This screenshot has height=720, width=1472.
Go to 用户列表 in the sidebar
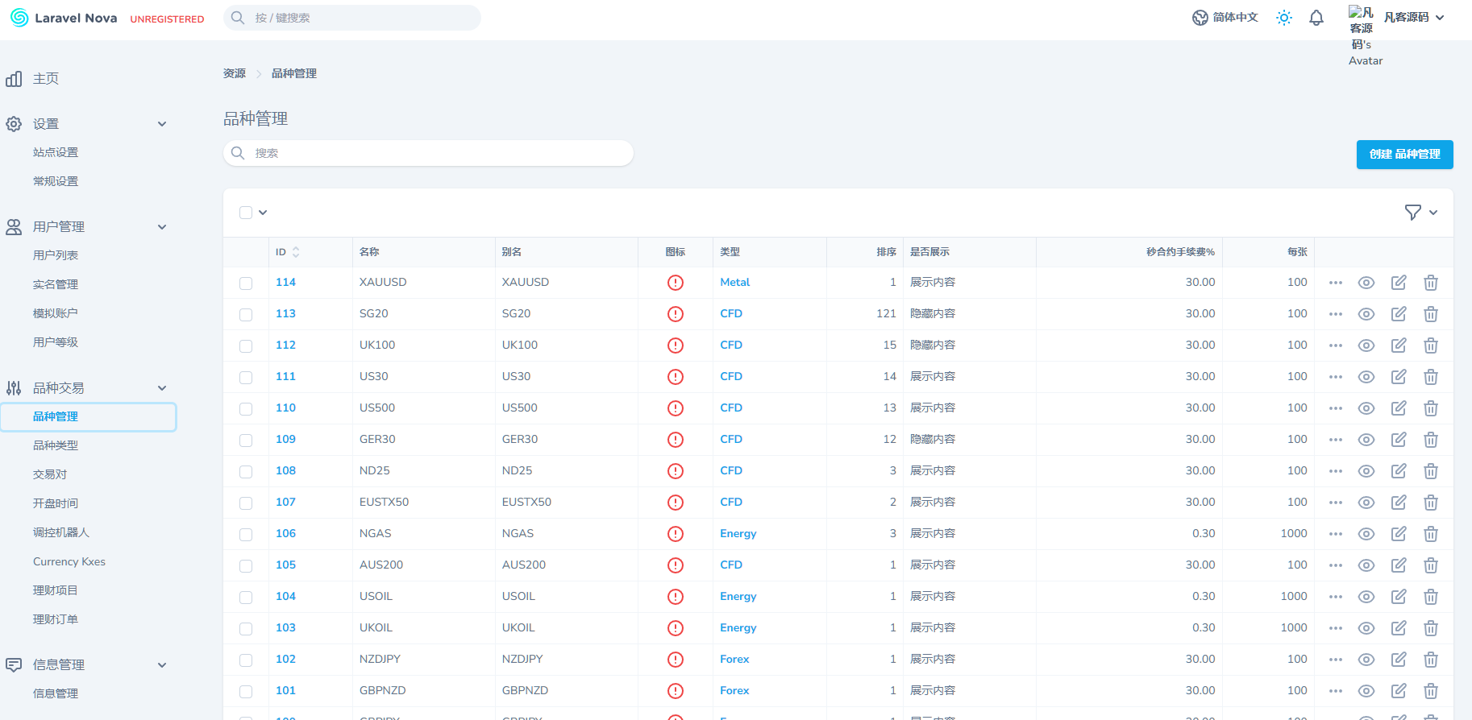[56, 255]
